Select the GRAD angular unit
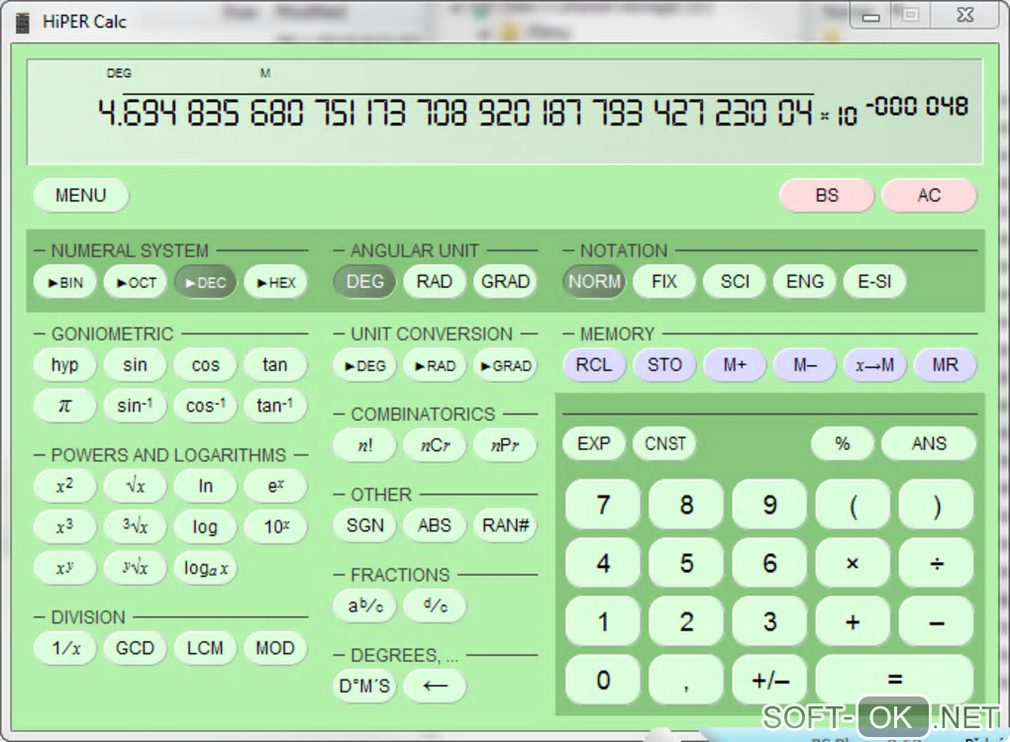This screenshot has width=1010, height=742. pyautogui.click(x=505, y=281)
